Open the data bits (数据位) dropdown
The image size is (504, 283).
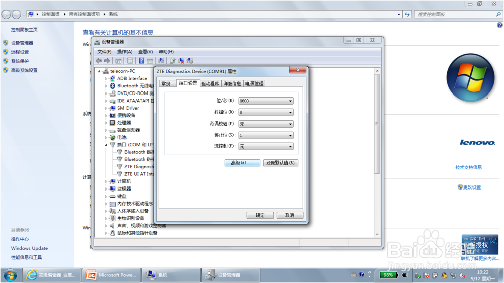(266, 112)
